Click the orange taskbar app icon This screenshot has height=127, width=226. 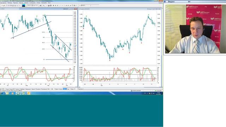29,93
